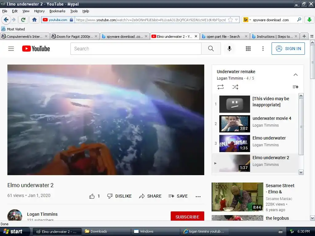
Task: Click the search bar magnifier icon
Action: 299,20
